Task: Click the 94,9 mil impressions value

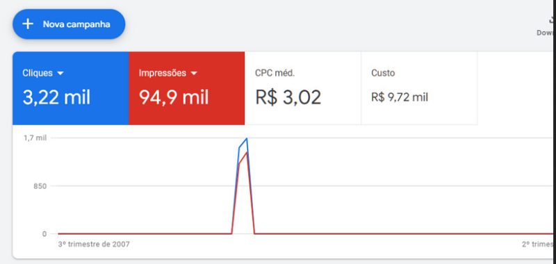Action: (x=174, y=97)
